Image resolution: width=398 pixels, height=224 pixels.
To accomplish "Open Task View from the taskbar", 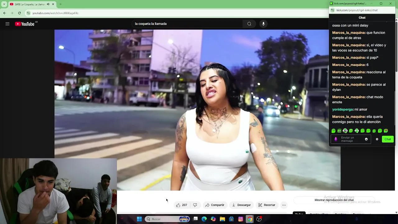I will [x=195, y=219].
